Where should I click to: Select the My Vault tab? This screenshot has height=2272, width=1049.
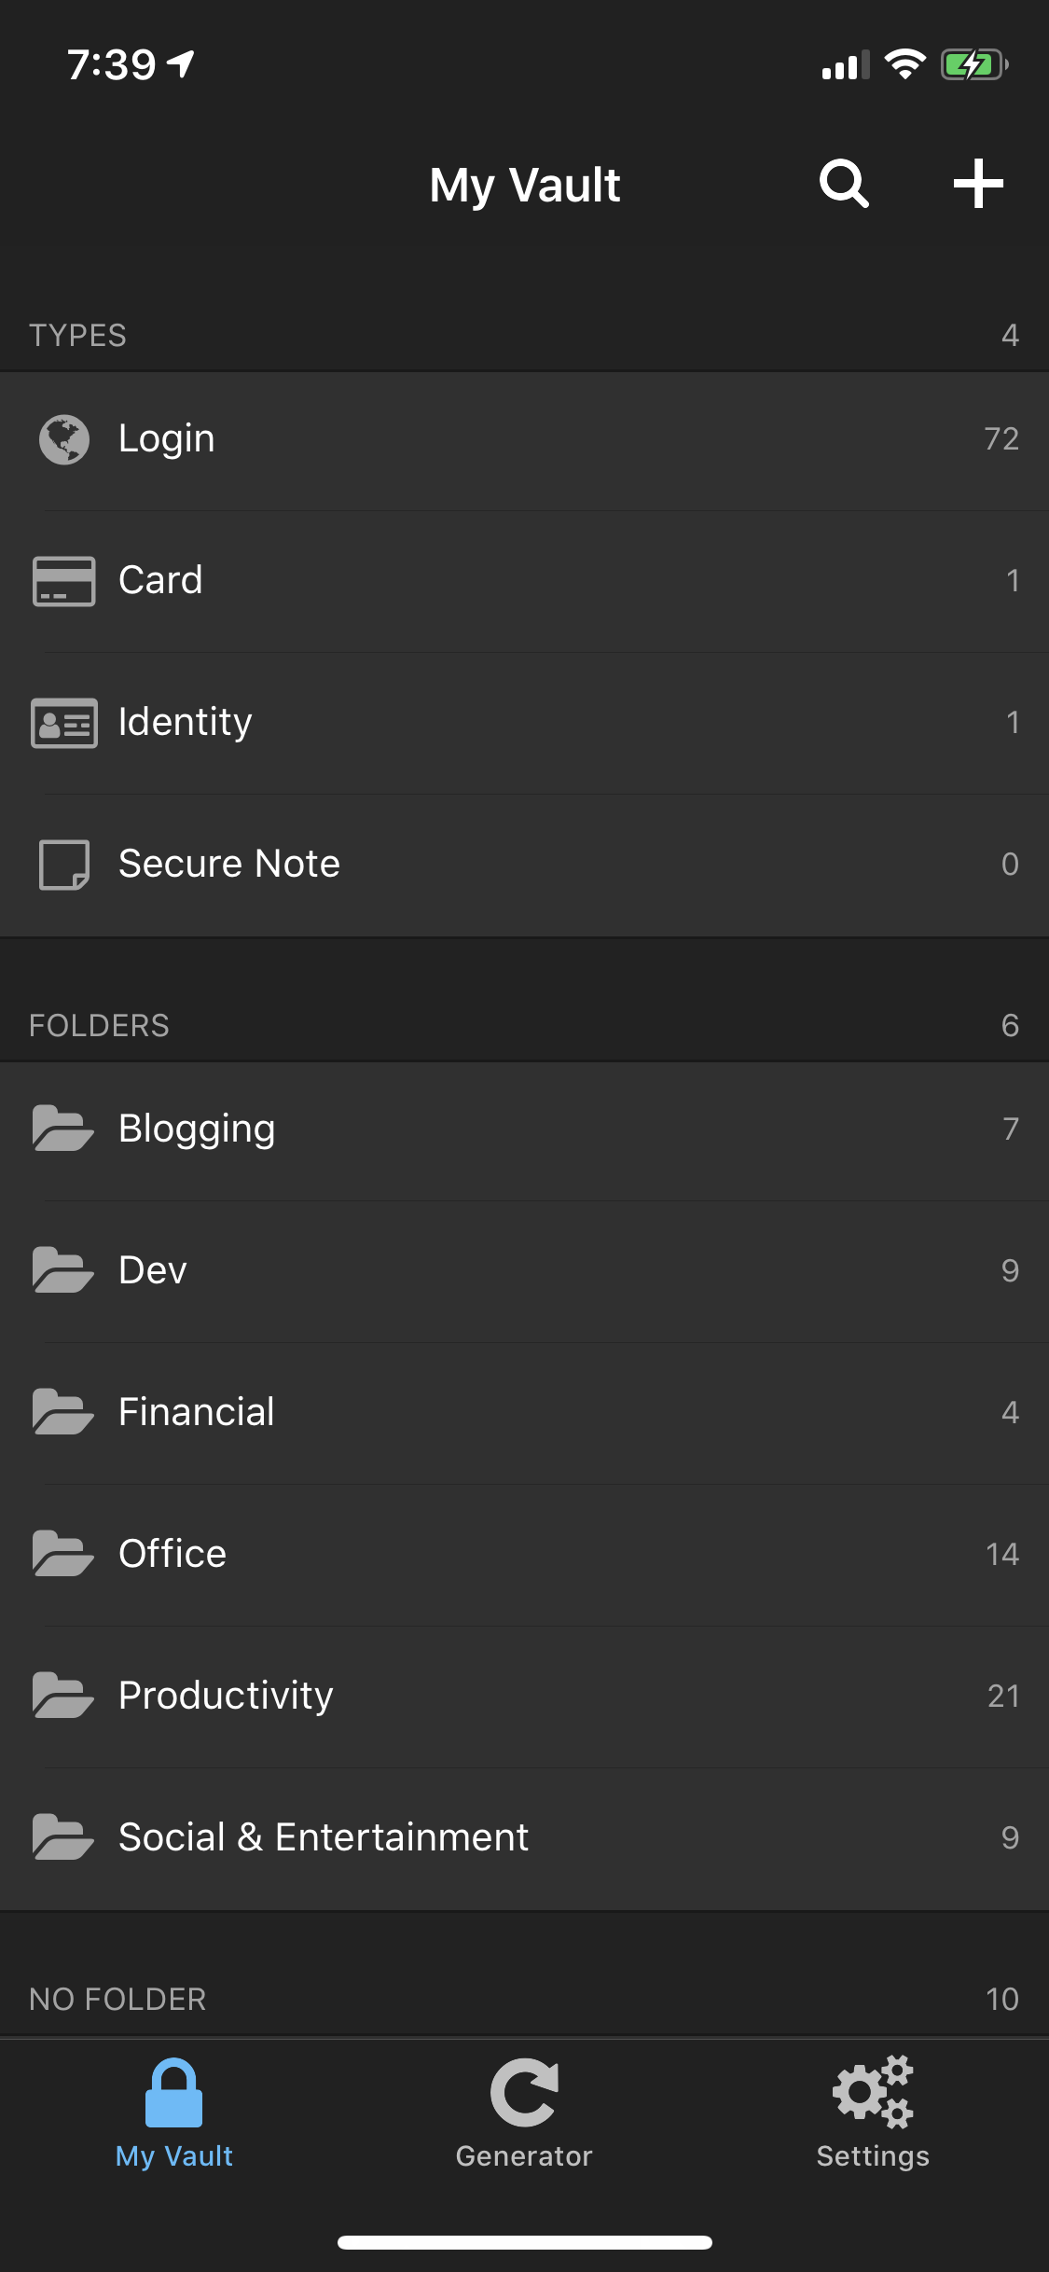click(x=174, y=2113)
